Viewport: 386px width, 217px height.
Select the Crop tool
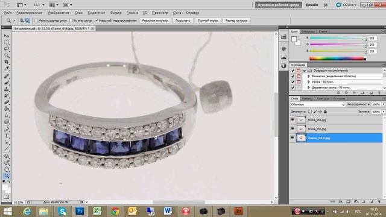[x=7, y=61]
